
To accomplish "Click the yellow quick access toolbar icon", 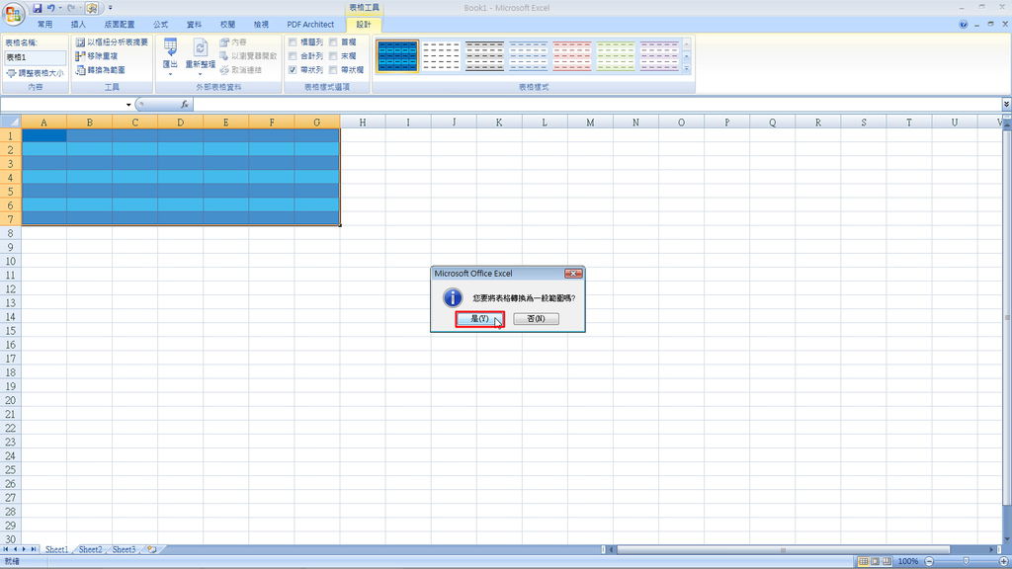I will coord(92,8).
